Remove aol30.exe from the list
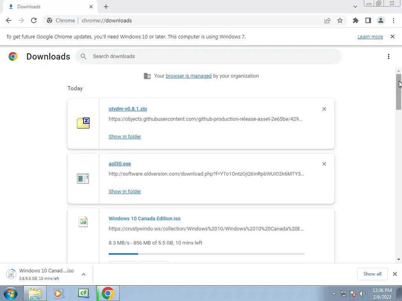The image size is (402, 301). point(324,164)
